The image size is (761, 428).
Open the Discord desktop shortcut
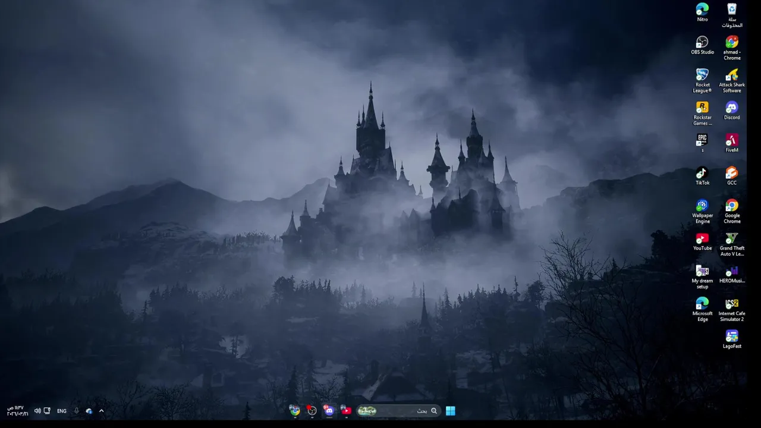pyautogui.click(x=732, y=110)
